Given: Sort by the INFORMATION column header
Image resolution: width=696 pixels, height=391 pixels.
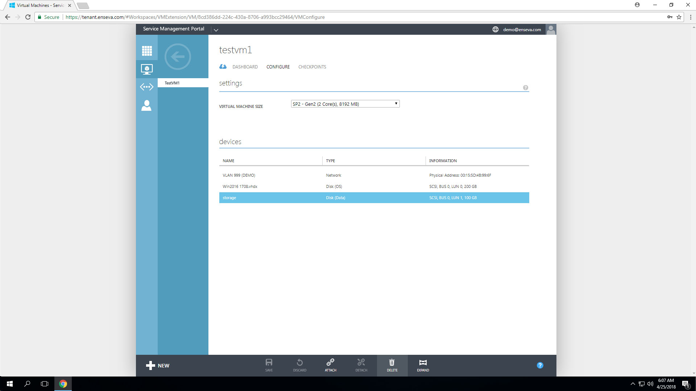Looking at the screenshot, I should tap(443, 161).
